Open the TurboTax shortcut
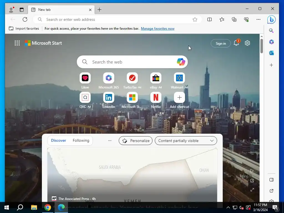 (x=132, y=81)
